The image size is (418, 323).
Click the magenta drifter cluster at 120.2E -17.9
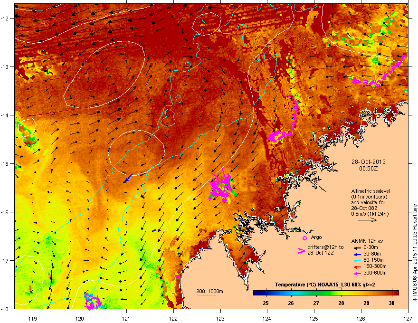92,301
